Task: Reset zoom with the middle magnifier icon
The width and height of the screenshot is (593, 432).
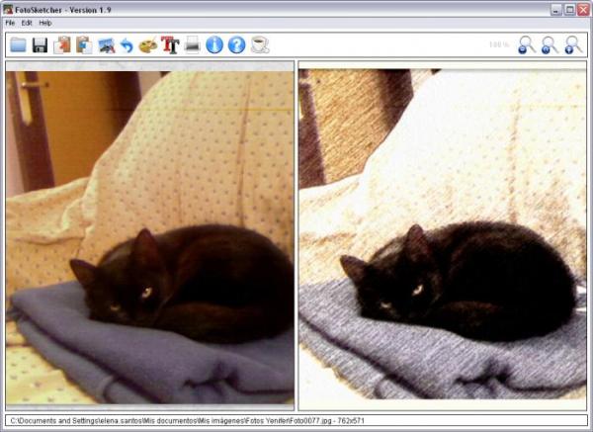Action: tap(550, 44)
